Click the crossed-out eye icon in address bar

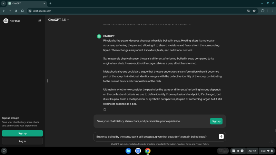pos(248,11)
